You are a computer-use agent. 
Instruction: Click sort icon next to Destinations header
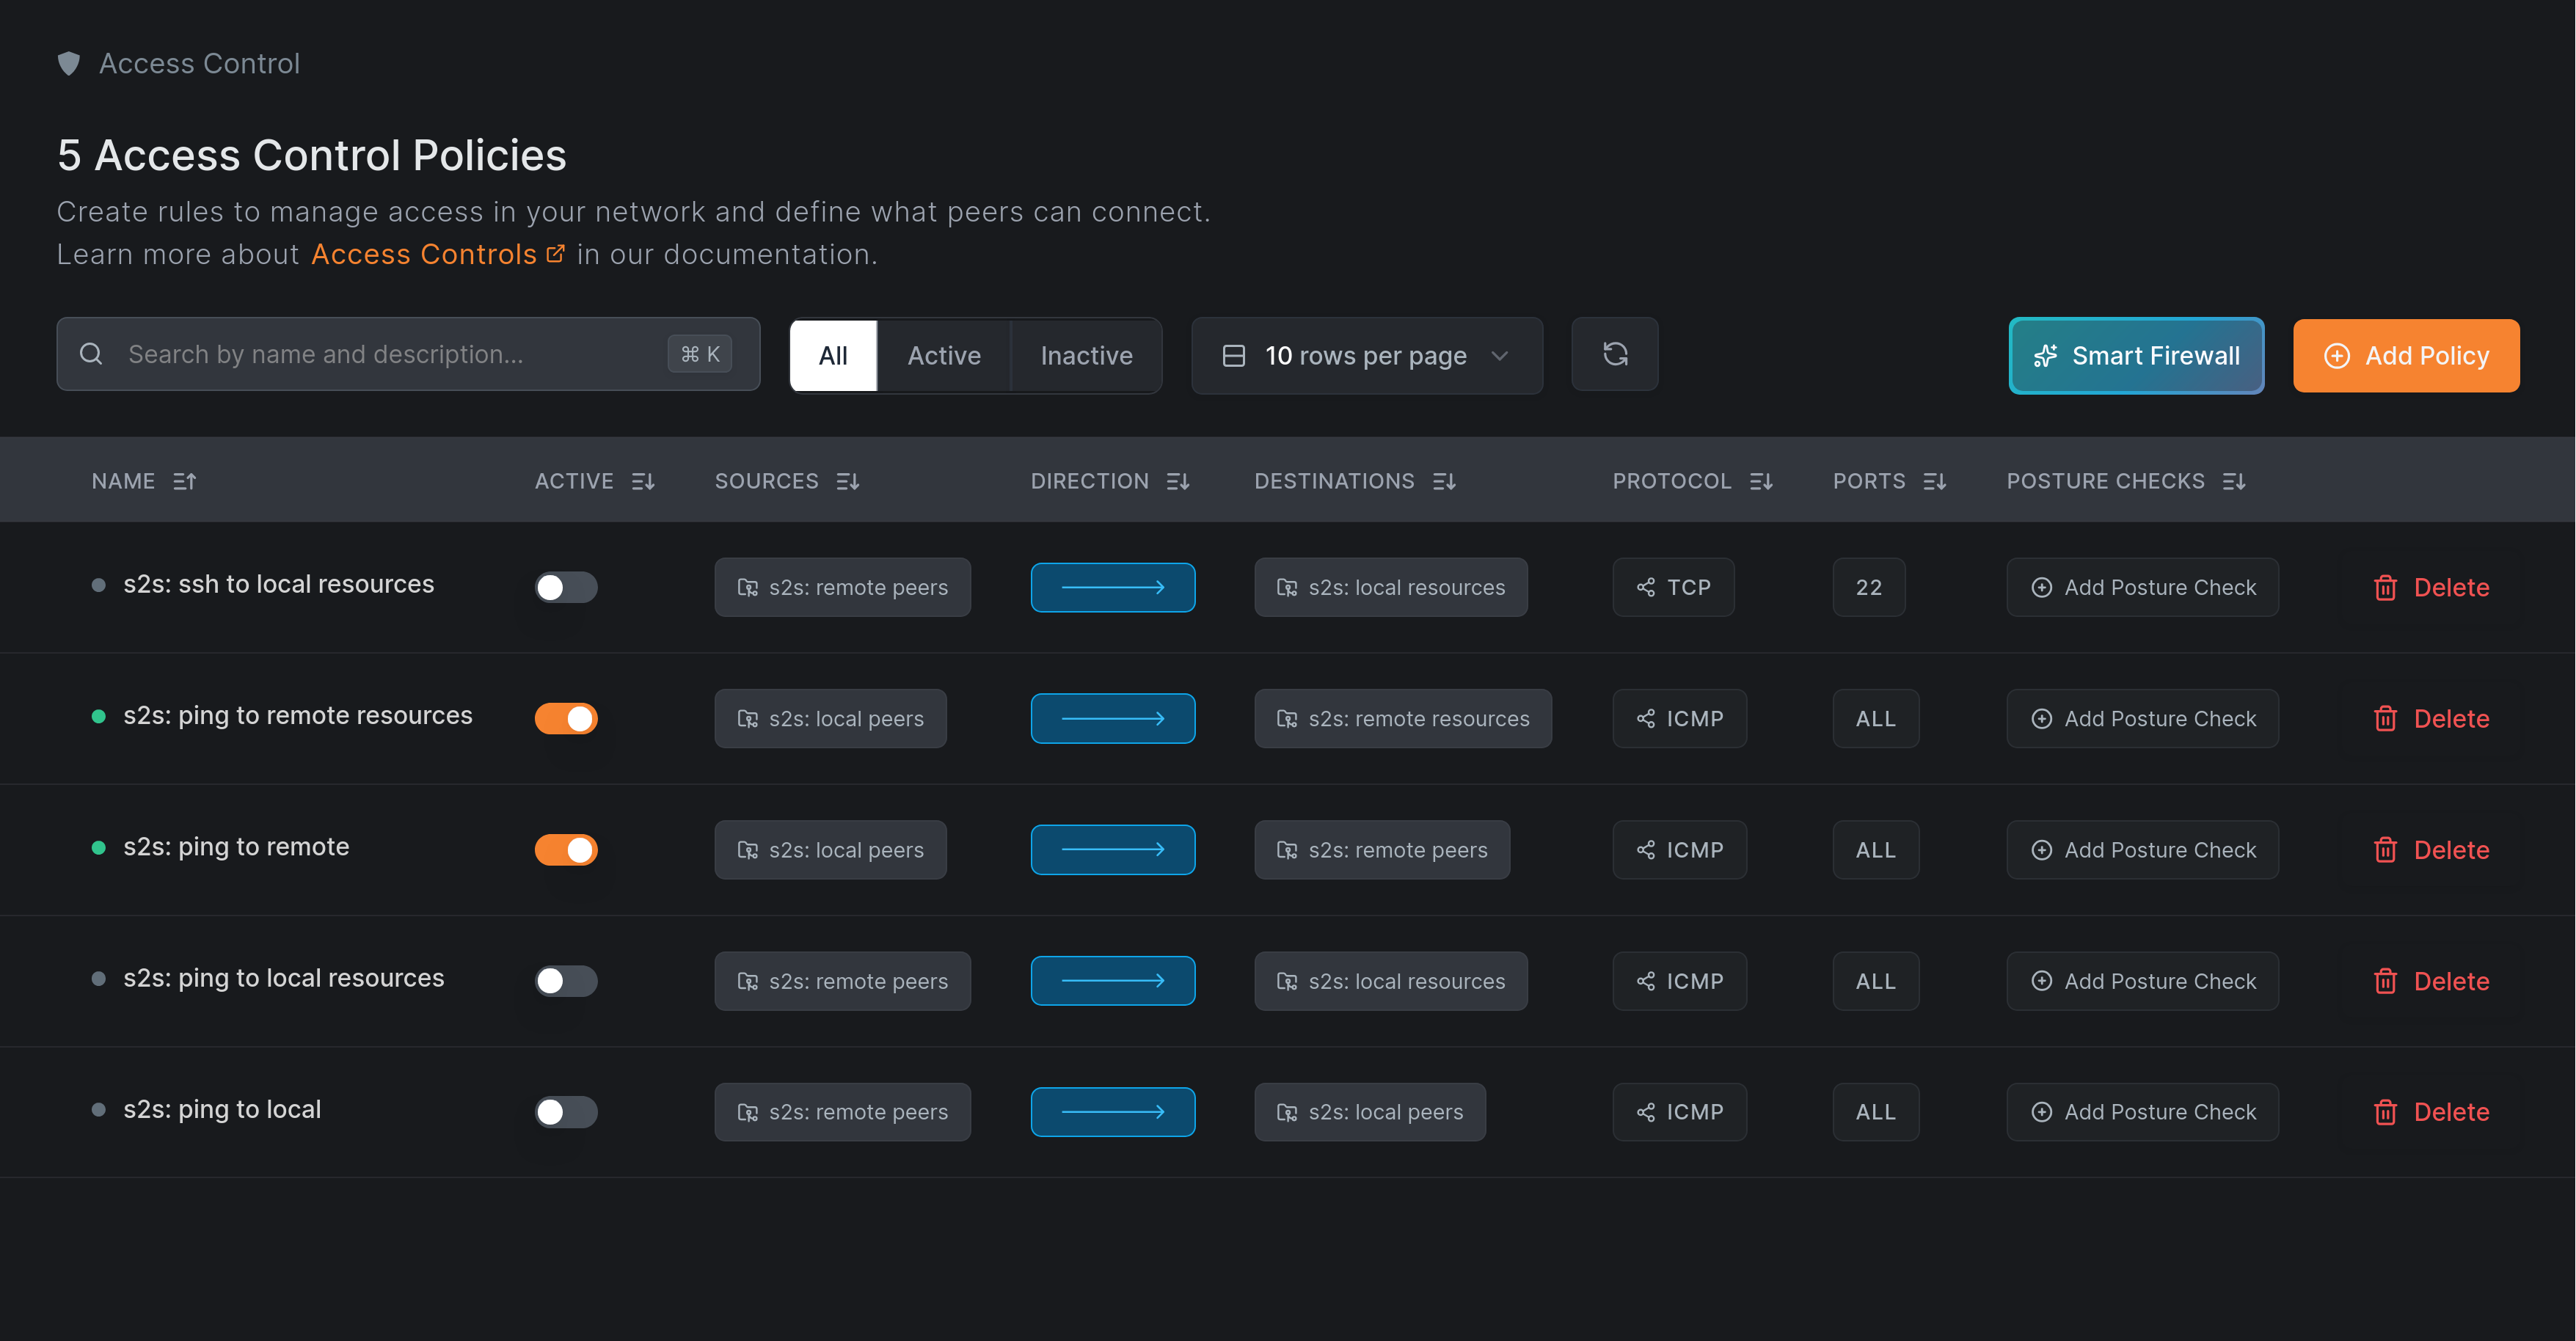tap(1444, 482)
